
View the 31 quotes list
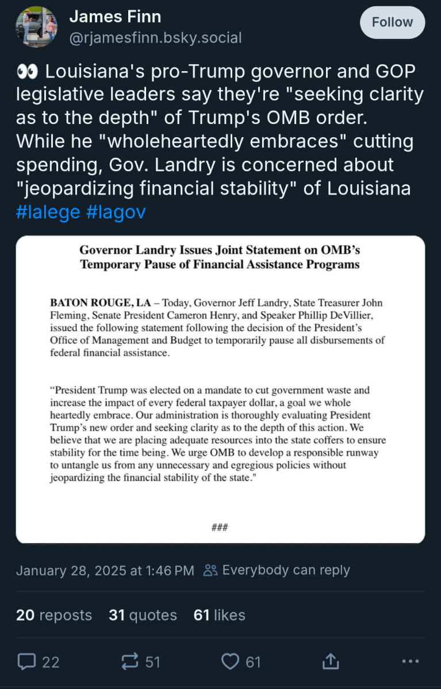[x=143, y=615]
